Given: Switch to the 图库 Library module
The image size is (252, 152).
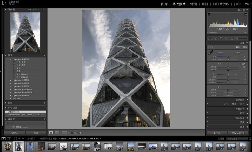Looking at the screenshot, I should (164, 4).
